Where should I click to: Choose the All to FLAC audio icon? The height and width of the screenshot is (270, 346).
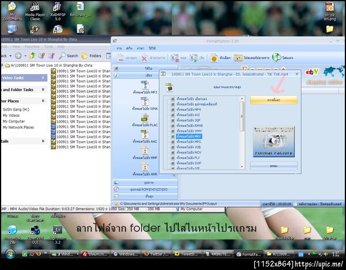pyautogui.click(x=145, y=118)
